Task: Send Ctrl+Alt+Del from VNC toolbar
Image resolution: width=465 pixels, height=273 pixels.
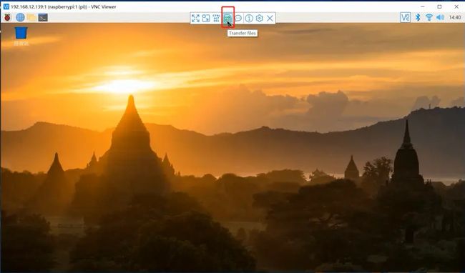Action: (217, 18)
